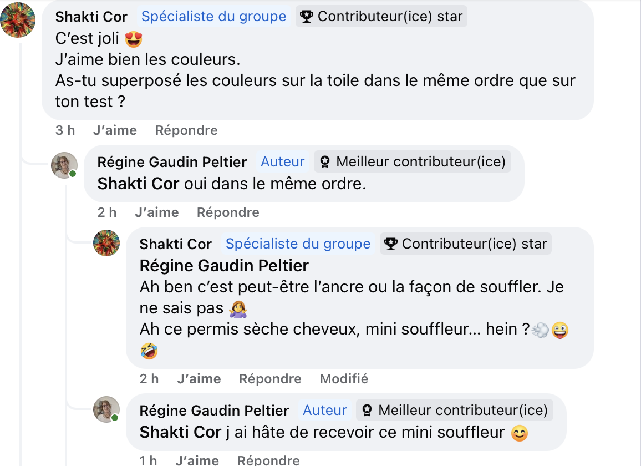Click the Auteur badge on first reply

coord(283,162)
